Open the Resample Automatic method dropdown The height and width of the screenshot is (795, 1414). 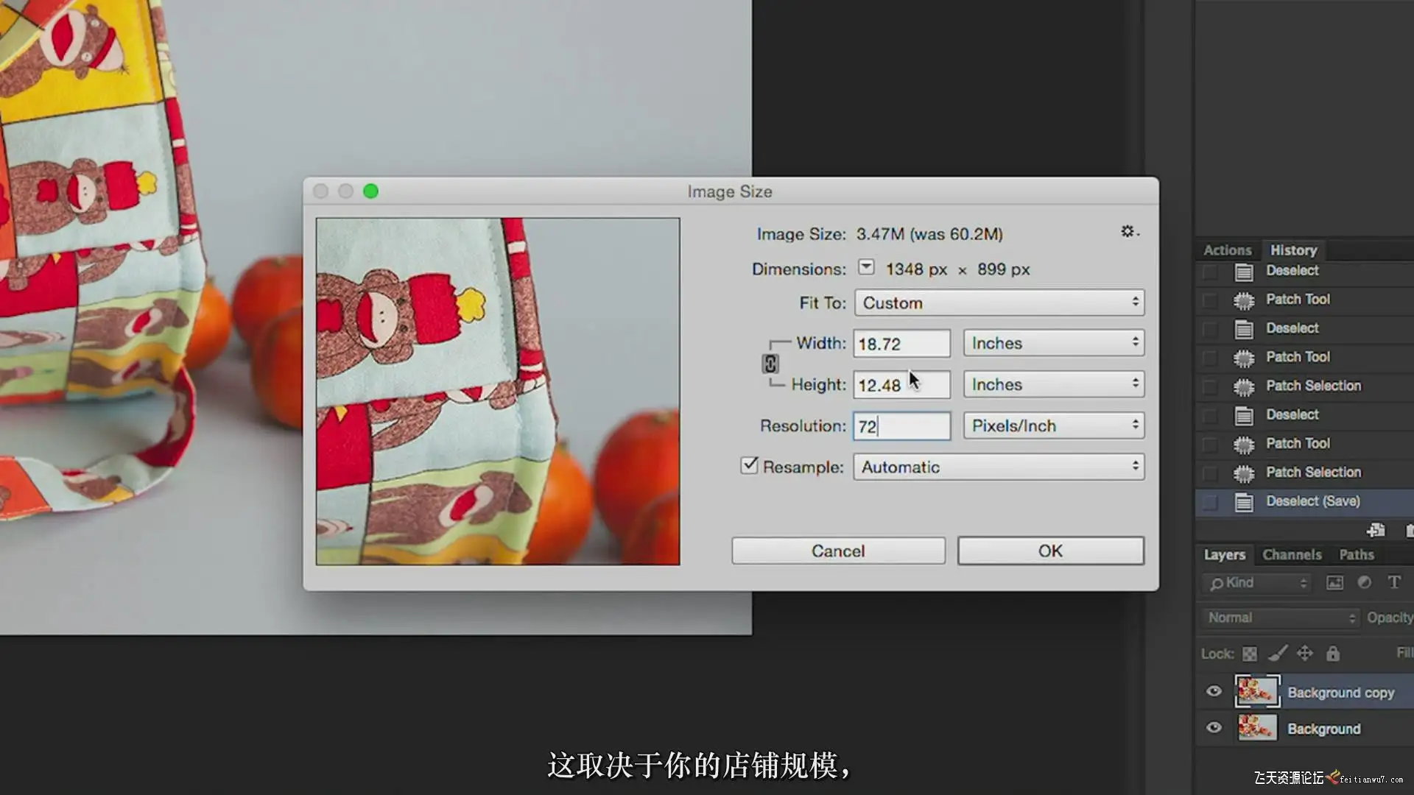(x=999, y=467)
